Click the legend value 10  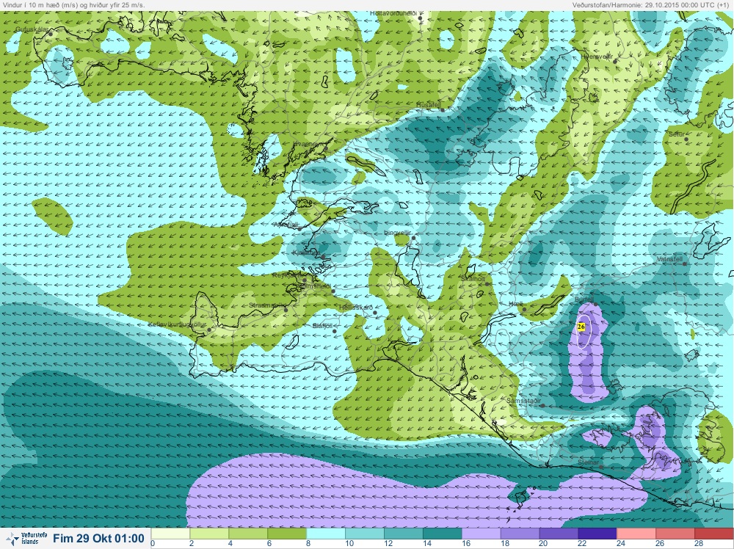point(348,543)
